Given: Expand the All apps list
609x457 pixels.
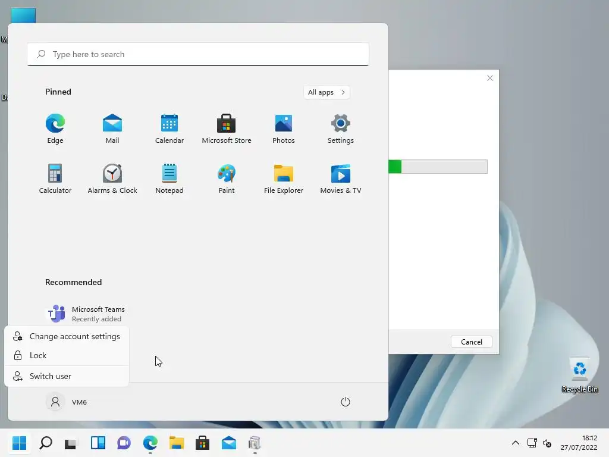Looking at the screenshot, I should [x=327, y=92].
